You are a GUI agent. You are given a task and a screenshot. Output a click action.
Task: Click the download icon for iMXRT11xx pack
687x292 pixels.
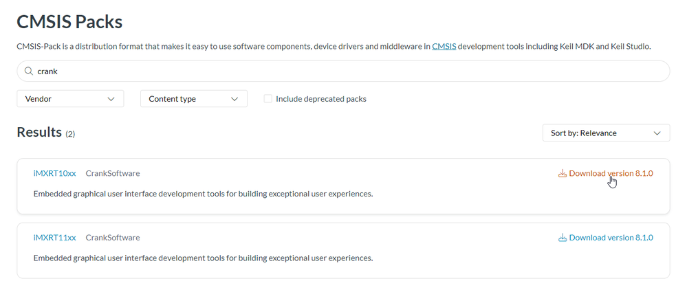(x=562, y=238)
